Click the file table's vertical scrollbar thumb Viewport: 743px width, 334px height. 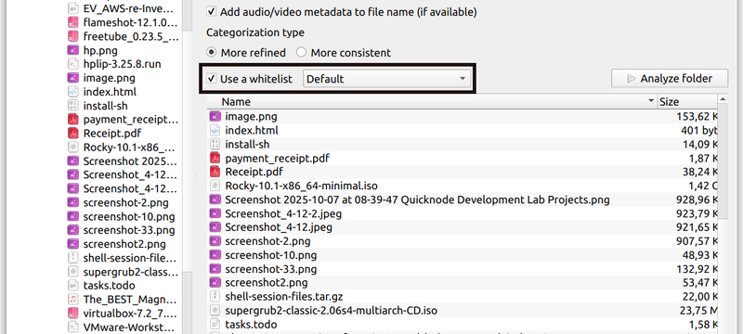click(723, 161)
